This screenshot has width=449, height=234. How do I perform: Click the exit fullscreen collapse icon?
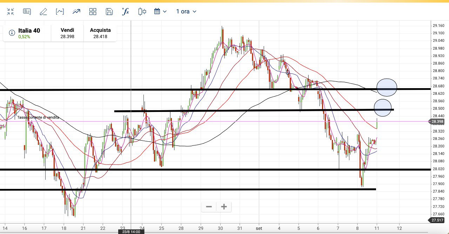(x=11, y=12)
